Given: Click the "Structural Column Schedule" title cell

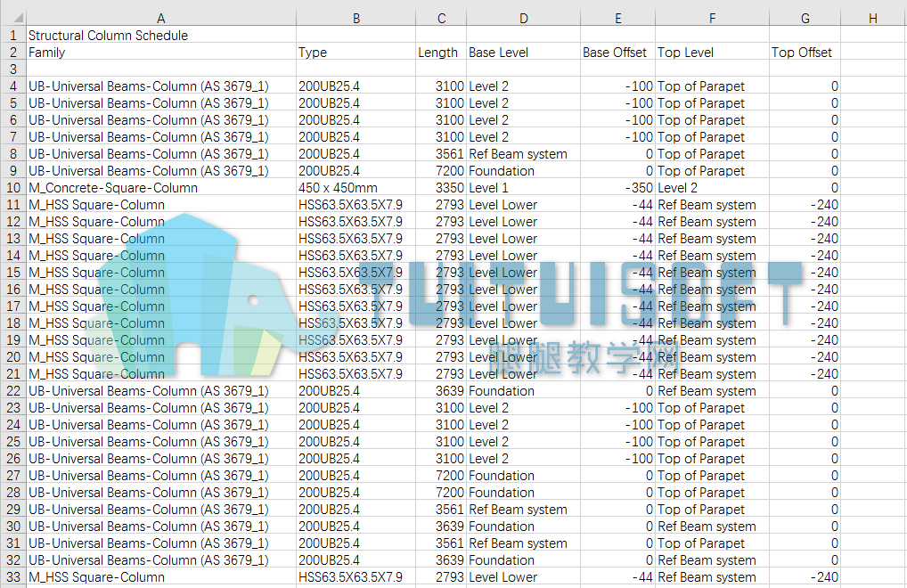Looking at the screenshot, I should [x=160, y=36].
